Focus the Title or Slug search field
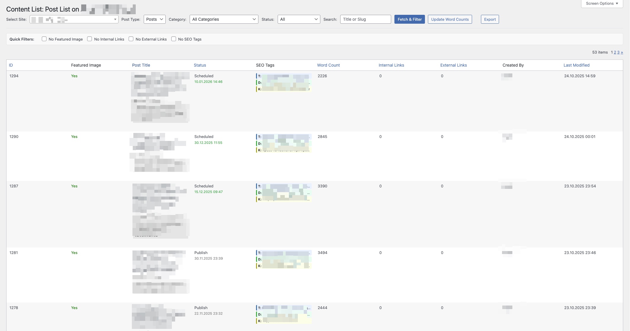Screen dimensions: 630x331 click(365, 19)
